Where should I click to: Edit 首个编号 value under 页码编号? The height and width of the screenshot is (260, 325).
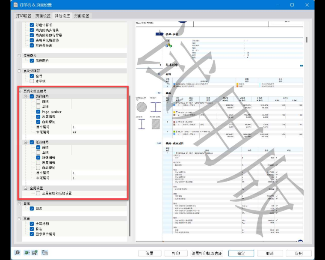point(99,127)
